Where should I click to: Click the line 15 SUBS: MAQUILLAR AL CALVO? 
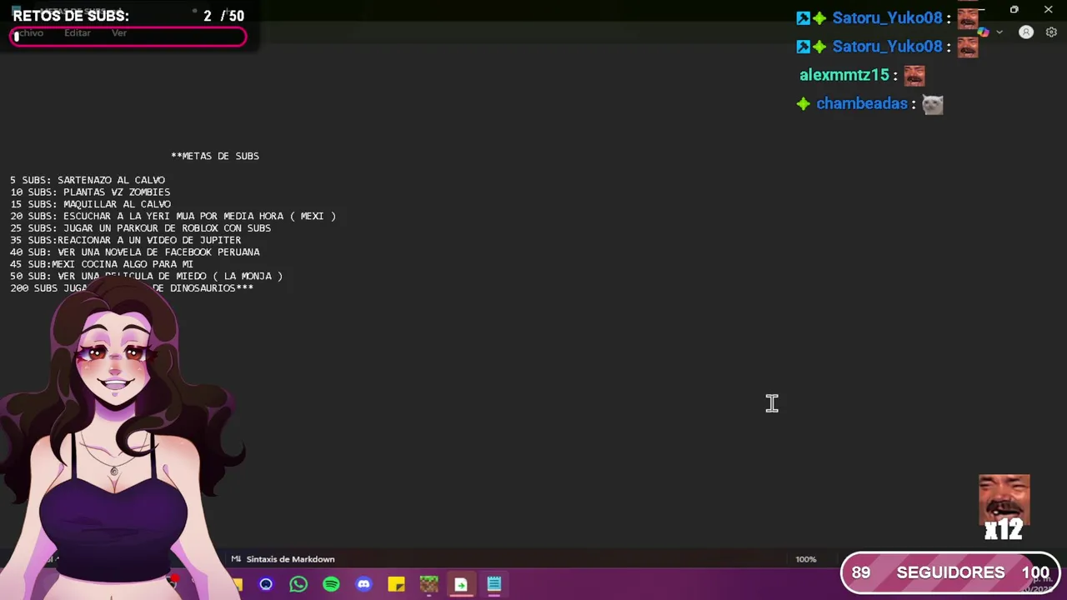click(x=90, y=204)
